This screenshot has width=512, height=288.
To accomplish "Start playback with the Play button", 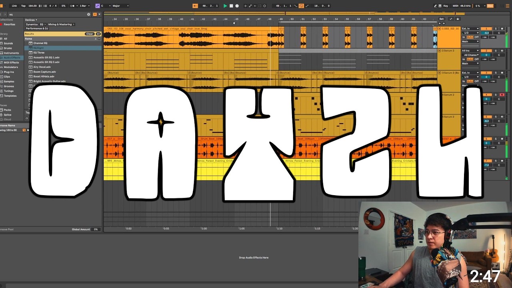I will pos(225,6).
